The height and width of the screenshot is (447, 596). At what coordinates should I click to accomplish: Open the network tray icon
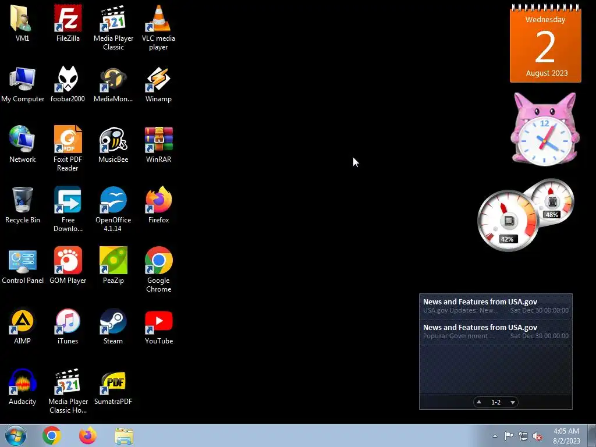pyautogui.click(x=523, y=437)
